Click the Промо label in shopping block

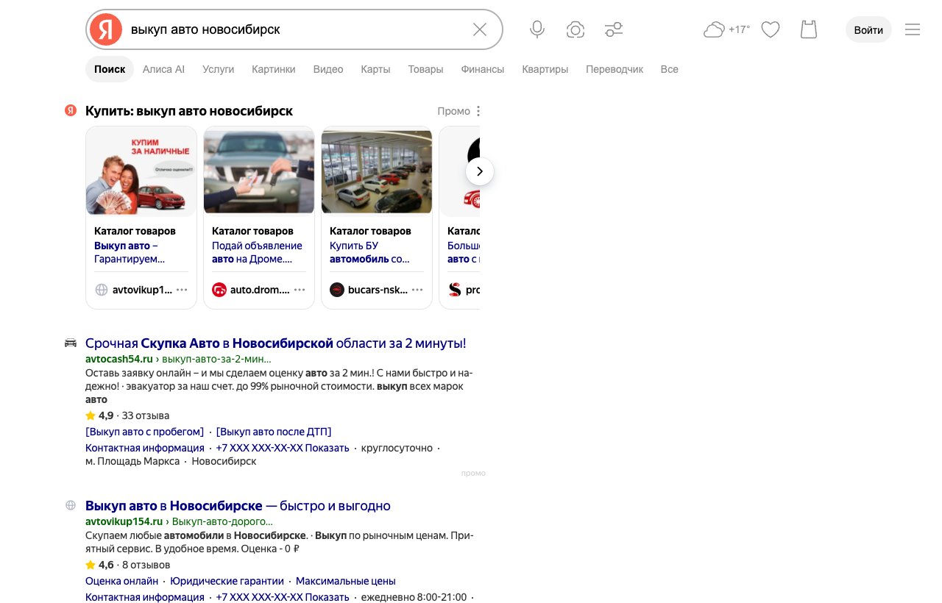pos(453,111)
